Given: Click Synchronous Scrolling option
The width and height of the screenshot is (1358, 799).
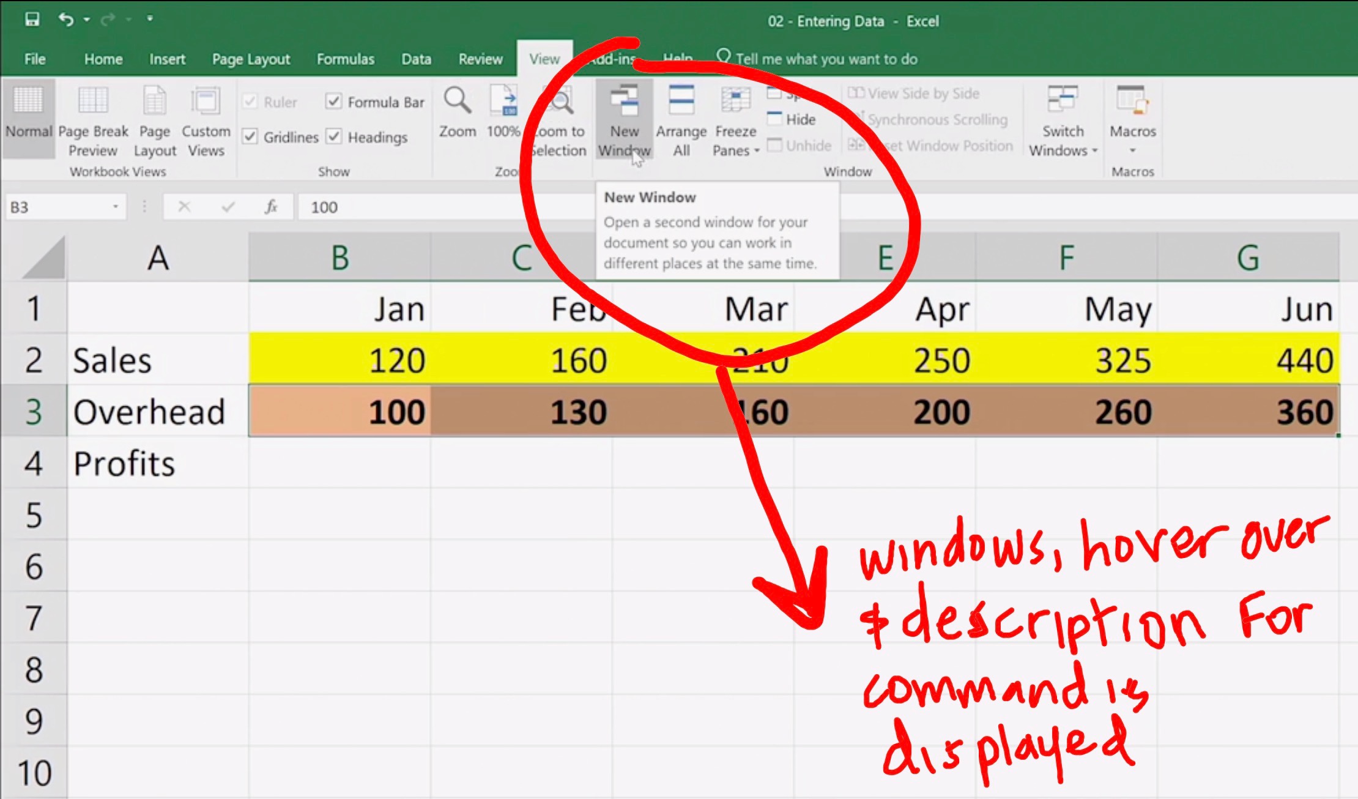Looking at the screenshot, I should pos(929,119).
